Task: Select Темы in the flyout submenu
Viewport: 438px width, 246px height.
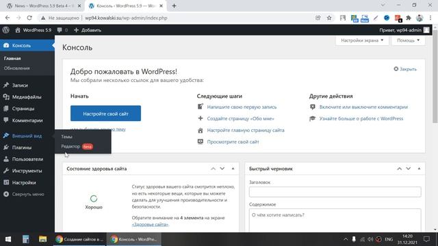Action: click(67, 137)
